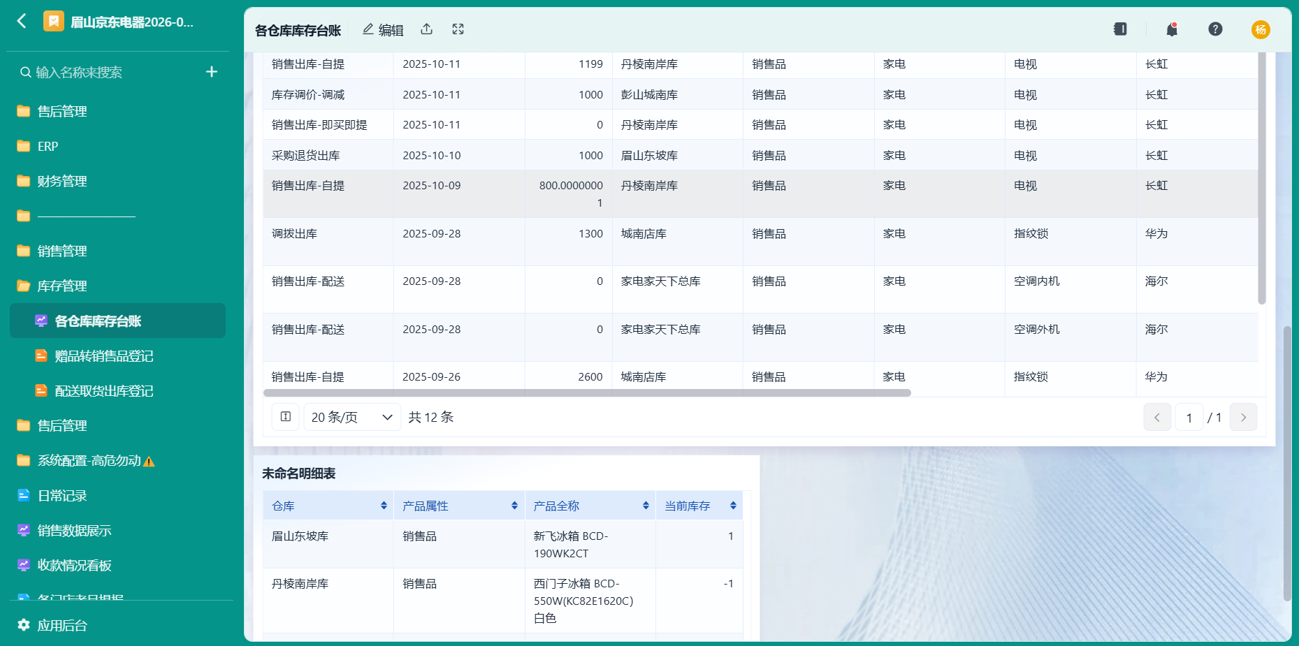Open the 20 条/页 page size dropdown
The height and width of the screenshot is (646, 1299).
pyautogui.click(x=352, y=417)
